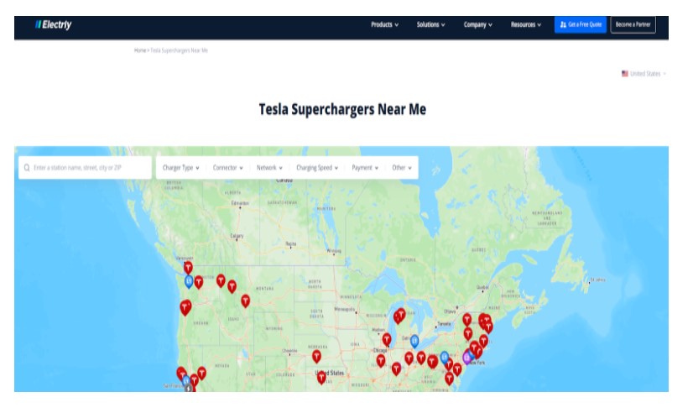
Task: Open the Products menu
Action: pyautogui.click(x=384, y=24)
